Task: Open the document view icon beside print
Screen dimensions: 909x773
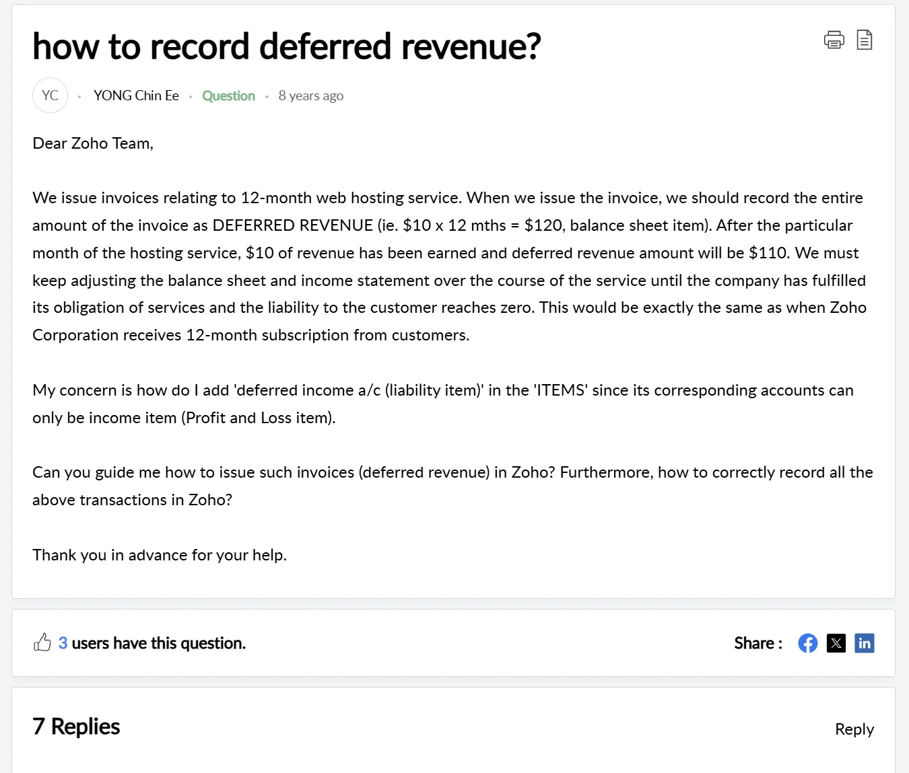Action: point(865,40)
